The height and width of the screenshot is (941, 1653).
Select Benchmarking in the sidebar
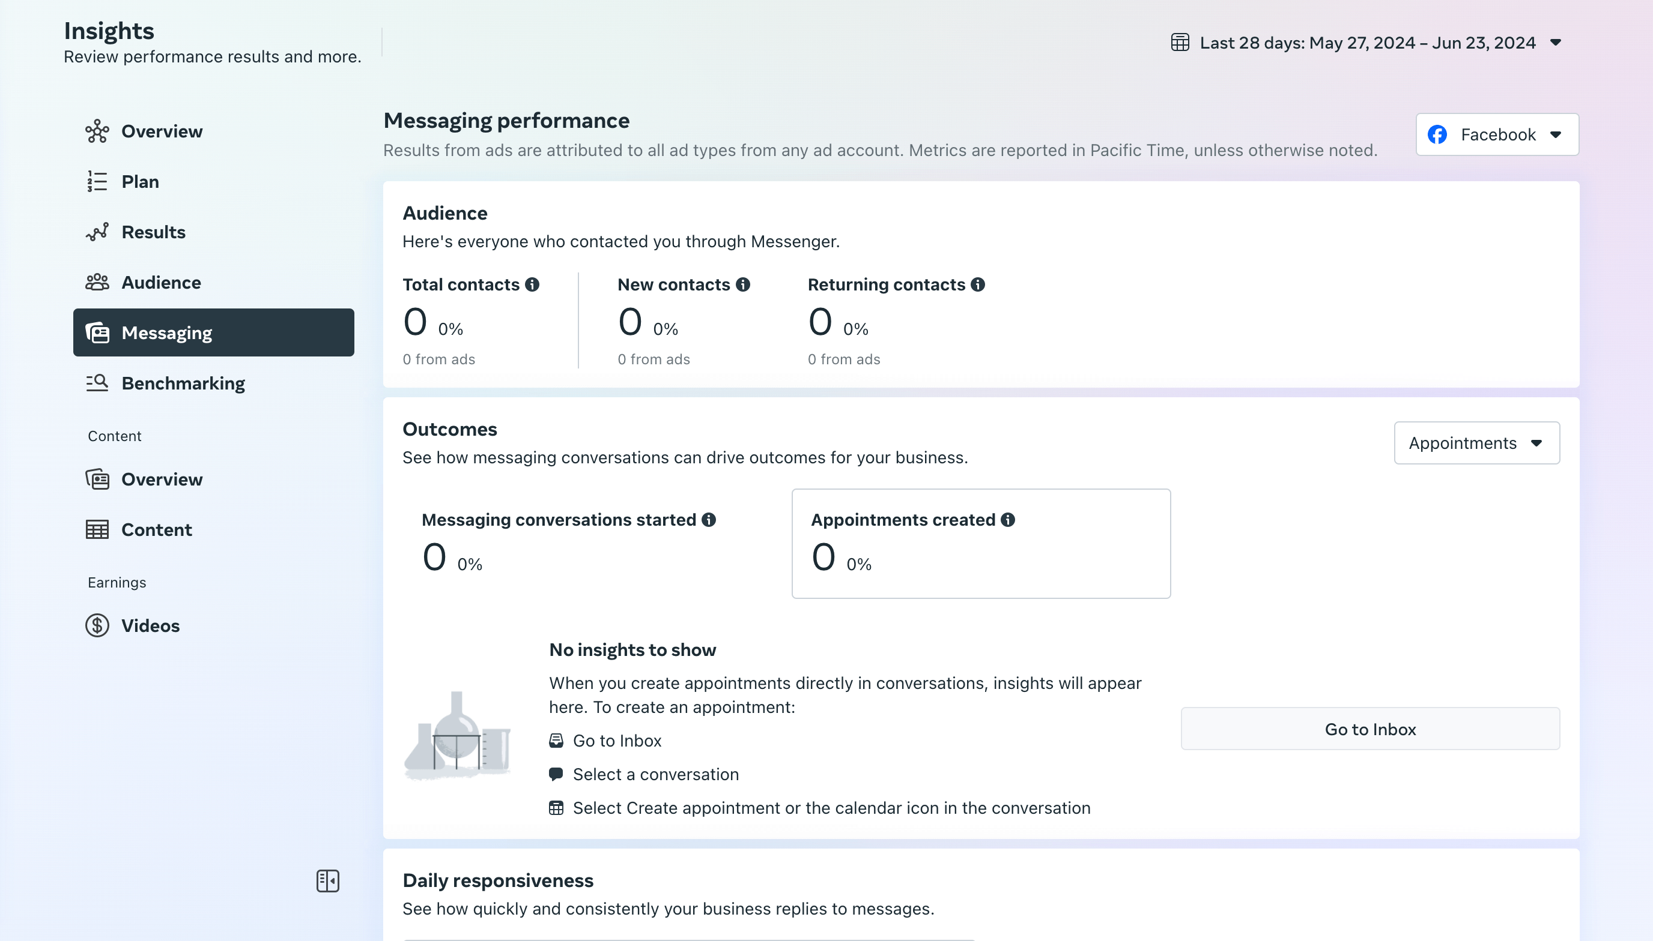pos(183,383)
